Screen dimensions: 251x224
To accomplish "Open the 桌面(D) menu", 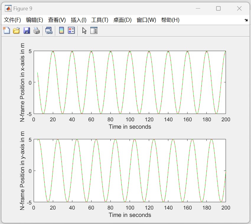I will point(123,20).
